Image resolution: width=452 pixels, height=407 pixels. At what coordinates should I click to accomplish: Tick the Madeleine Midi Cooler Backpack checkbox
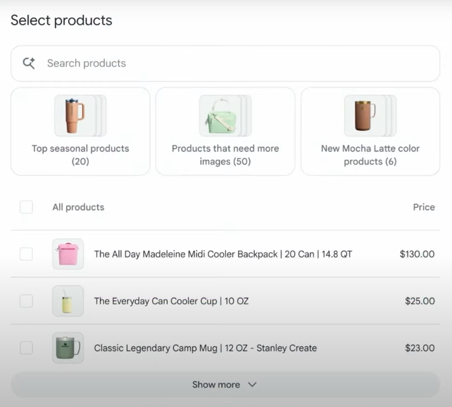pyautogui.click(x=26, y=254)
